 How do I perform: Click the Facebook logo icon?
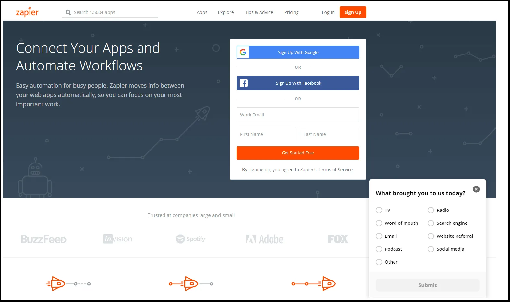pos(244,83)
